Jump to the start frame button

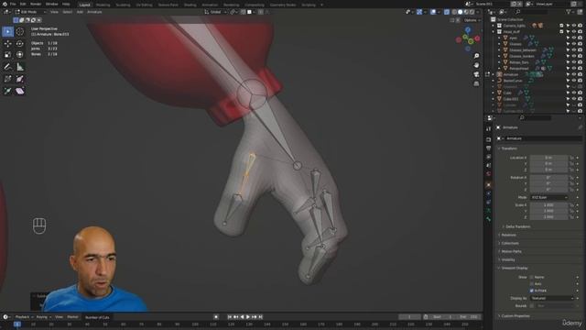[x=230, y=317]
